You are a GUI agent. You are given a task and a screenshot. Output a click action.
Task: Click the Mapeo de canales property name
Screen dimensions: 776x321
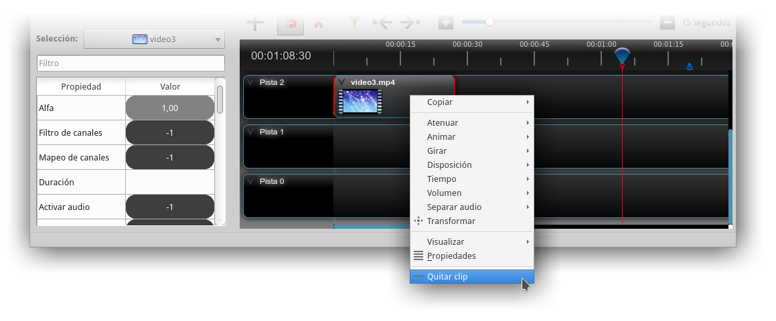(74, 157)
